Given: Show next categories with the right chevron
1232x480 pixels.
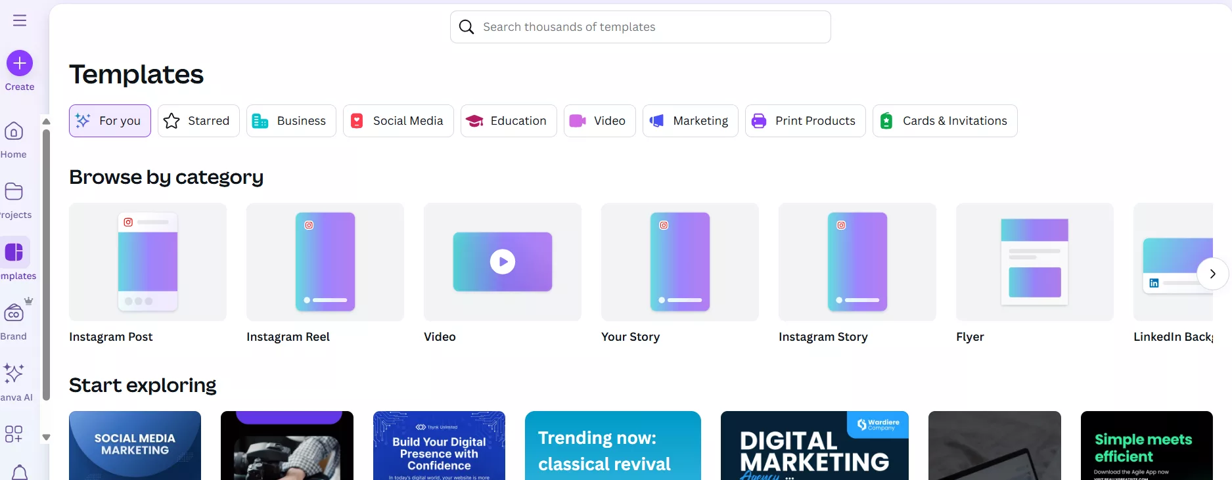Looking at the screenshot, I should pos(1212,274).
